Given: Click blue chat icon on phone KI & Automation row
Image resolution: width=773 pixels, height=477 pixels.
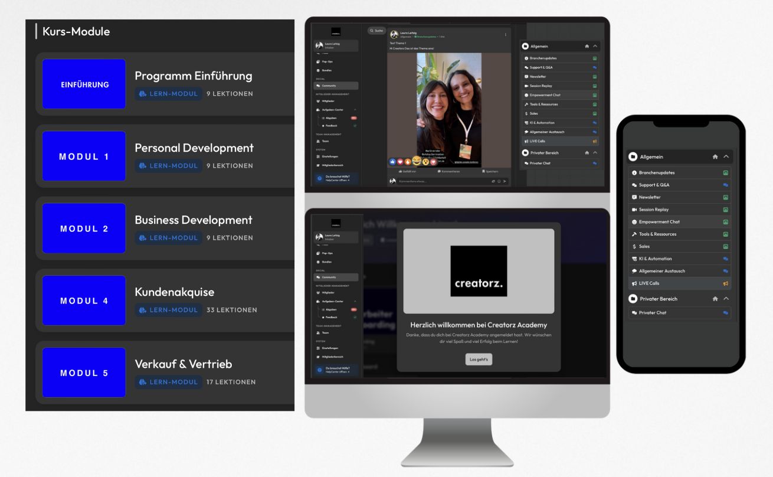Looking at the screenshot, I should tap(726, 259).
